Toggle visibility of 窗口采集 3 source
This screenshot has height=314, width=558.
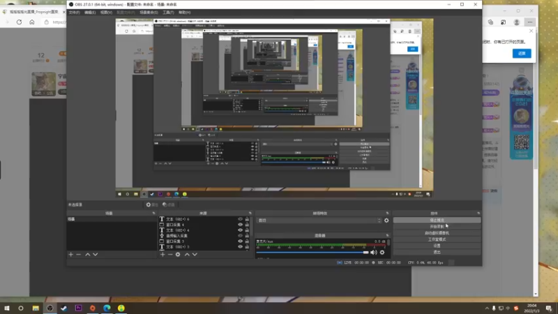tap(240, 241)
